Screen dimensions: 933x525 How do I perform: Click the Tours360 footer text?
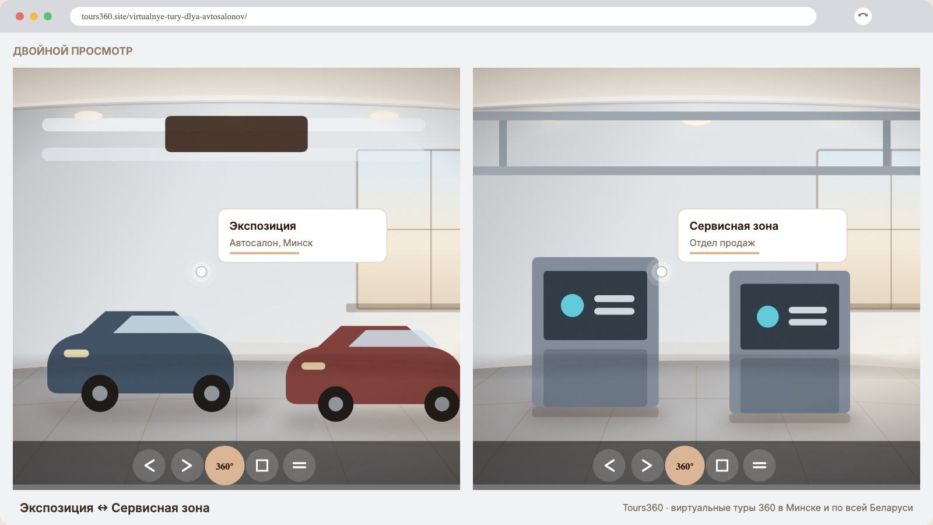click(x=767, y=508)
